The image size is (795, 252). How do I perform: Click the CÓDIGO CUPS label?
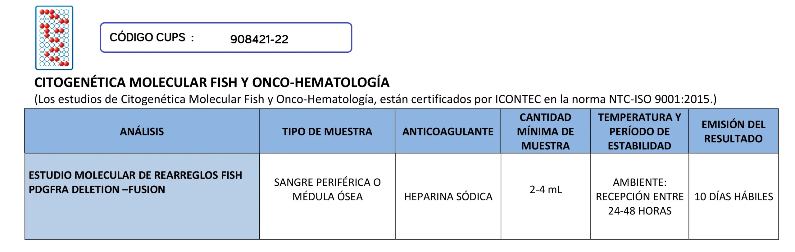tap(148, 38)
